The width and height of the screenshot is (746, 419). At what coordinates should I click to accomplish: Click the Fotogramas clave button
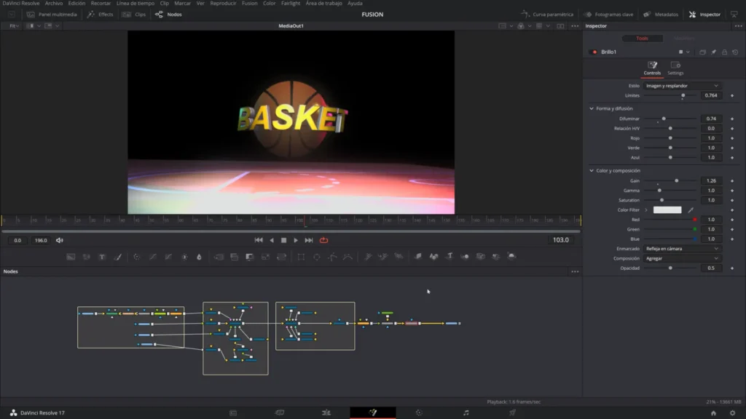[608, 15]
